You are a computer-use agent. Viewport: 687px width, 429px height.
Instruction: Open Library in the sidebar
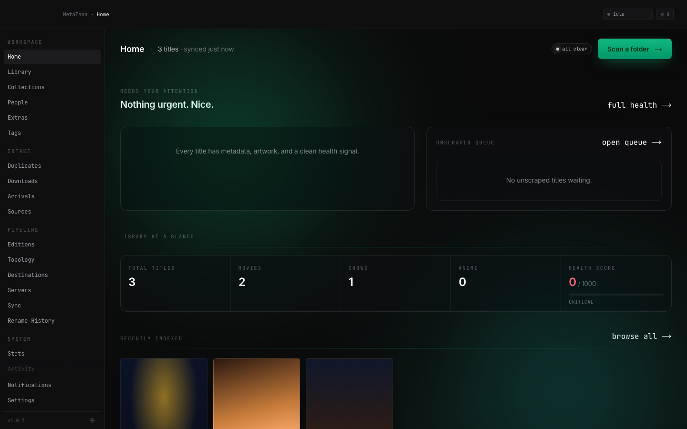52,72
